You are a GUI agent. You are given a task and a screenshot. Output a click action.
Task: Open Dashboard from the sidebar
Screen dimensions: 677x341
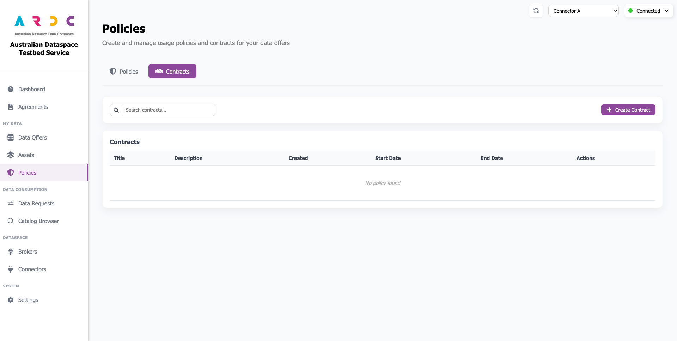(44, 89)
